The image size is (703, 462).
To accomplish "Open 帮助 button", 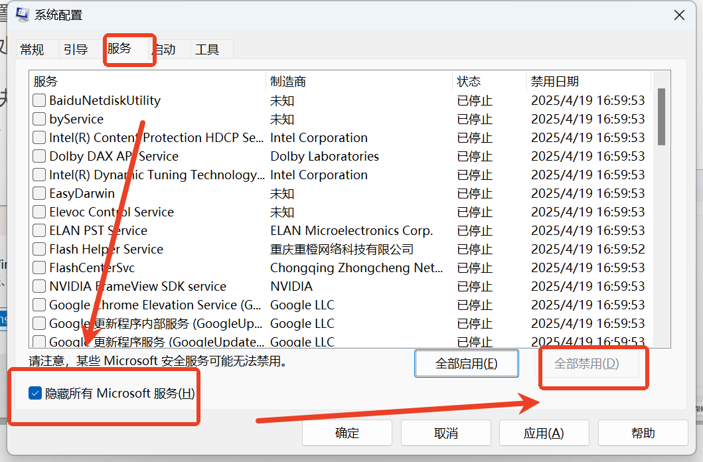I will [643, 433].
